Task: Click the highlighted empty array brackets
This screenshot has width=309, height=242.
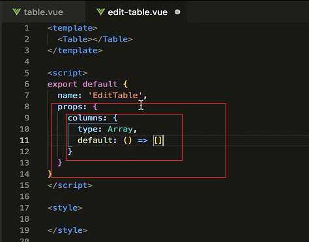Action: (158, 141)
